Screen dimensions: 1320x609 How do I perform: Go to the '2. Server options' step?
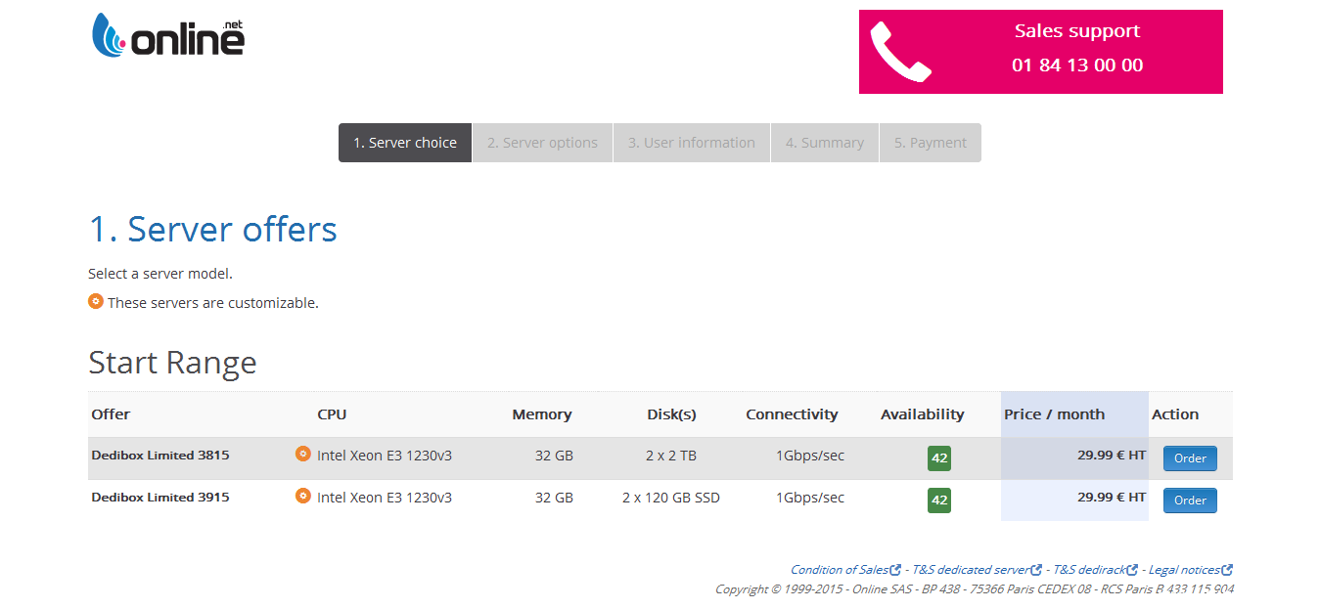542,143
